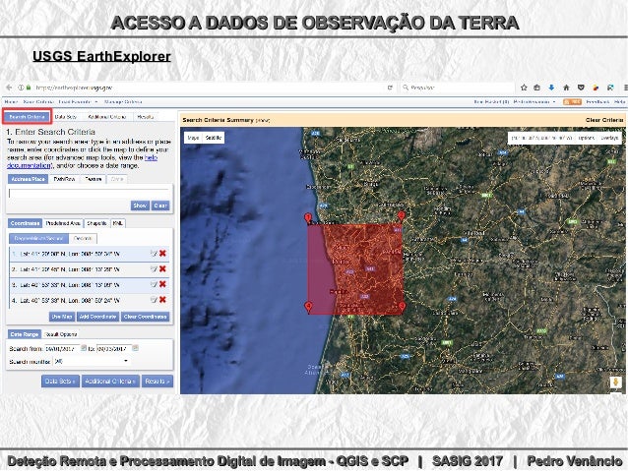Select the KML tab

pyautogui.click(x=118, y=223)
